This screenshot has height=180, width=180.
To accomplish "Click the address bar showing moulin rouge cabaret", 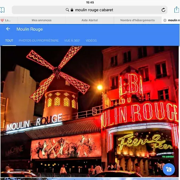I will [x=90, y=10].
